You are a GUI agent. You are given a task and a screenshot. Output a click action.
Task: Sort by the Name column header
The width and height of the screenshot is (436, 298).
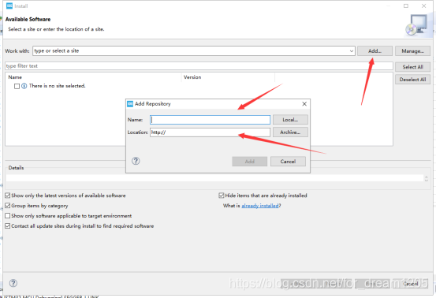point(15,77)
